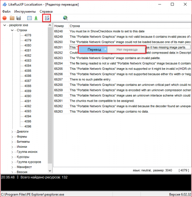192x197 pixels.
Task: Open the Инструменты menu
Action: tap(25, 11)
